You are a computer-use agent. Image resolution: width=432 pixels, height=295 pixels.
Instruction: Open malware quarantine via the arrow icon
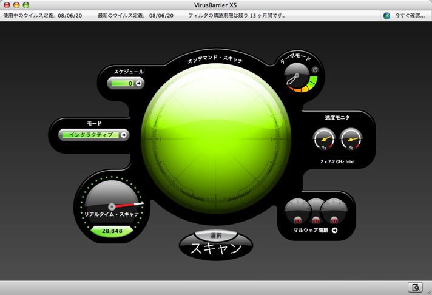(334, 231)
